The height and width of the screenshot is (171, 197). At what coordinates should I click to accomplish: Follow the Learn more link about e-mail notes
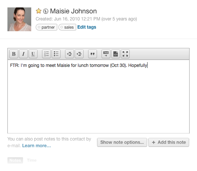click(x=36, y=146)
